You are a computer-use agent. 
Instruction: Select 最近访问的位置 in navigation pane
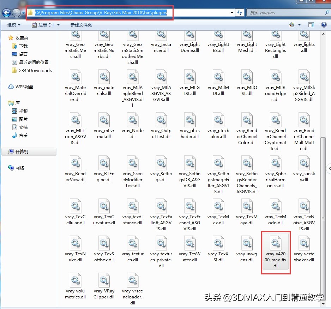pyautogui.click(x=30, y=62)
